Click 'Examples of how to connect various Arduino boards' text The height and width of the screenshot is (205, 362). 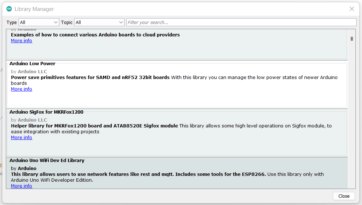(95, 35)
